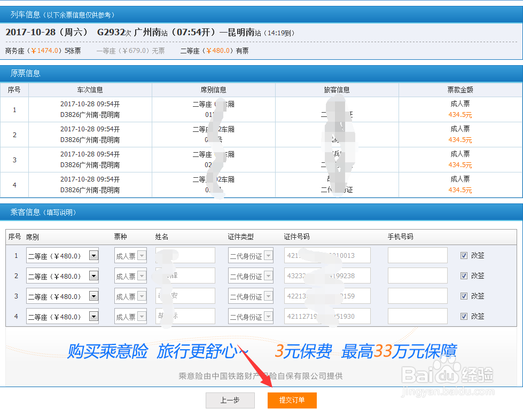Click train number G2932 in header
The image size is (523, 409).
tap(111, 32)
